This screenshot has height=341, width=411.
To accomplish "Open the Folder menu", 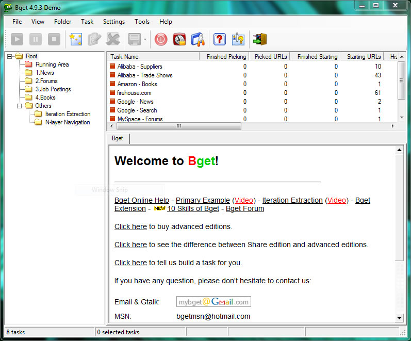I will [62, 22].
